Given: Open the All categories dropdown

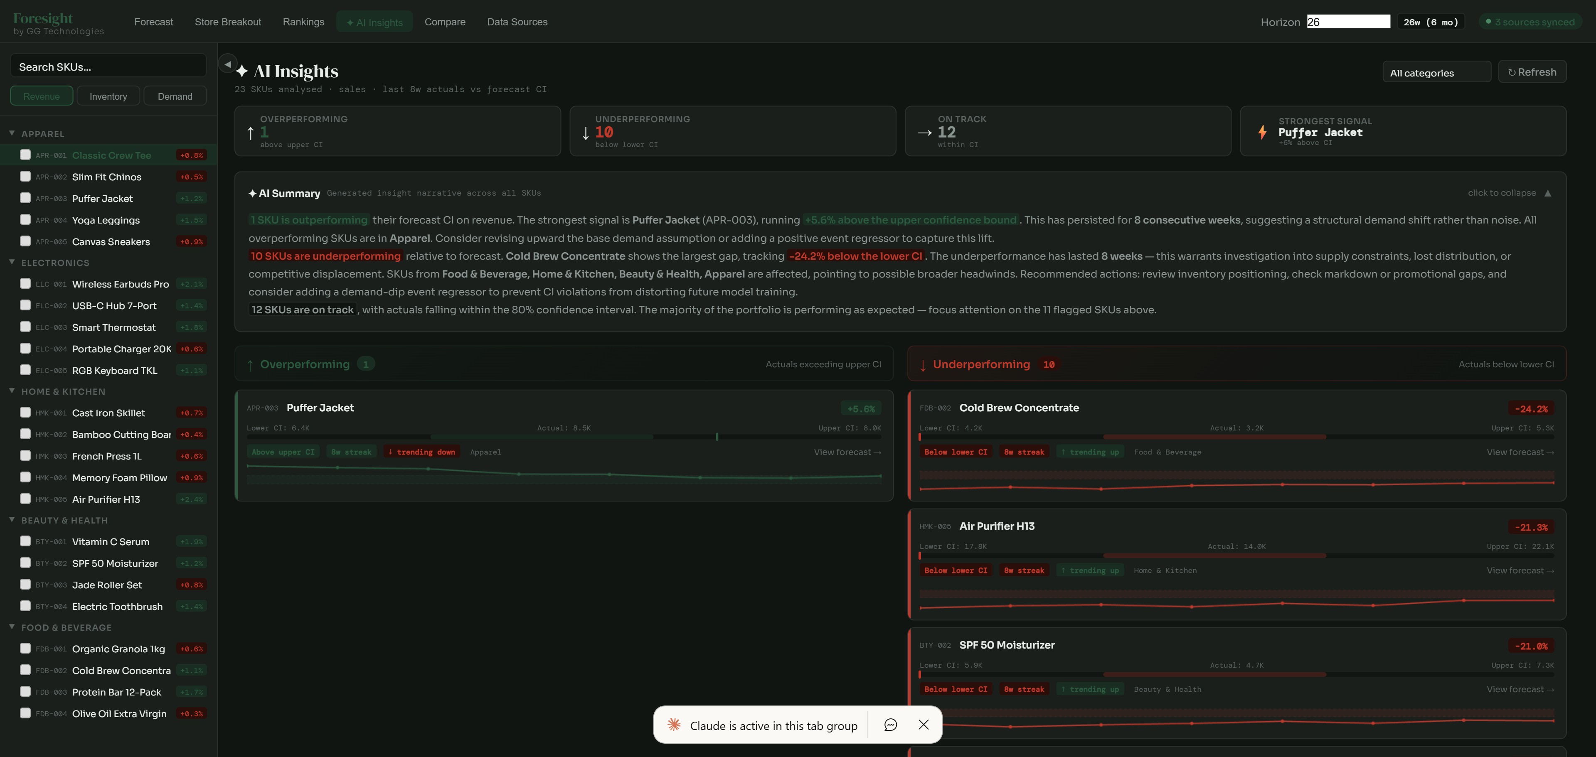Looking at the screenshot, I should (x=1436, y=71).
